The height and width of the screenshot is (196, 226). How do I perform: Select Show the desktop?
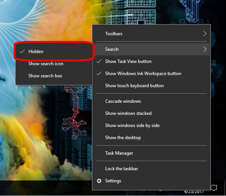point(151,138)
